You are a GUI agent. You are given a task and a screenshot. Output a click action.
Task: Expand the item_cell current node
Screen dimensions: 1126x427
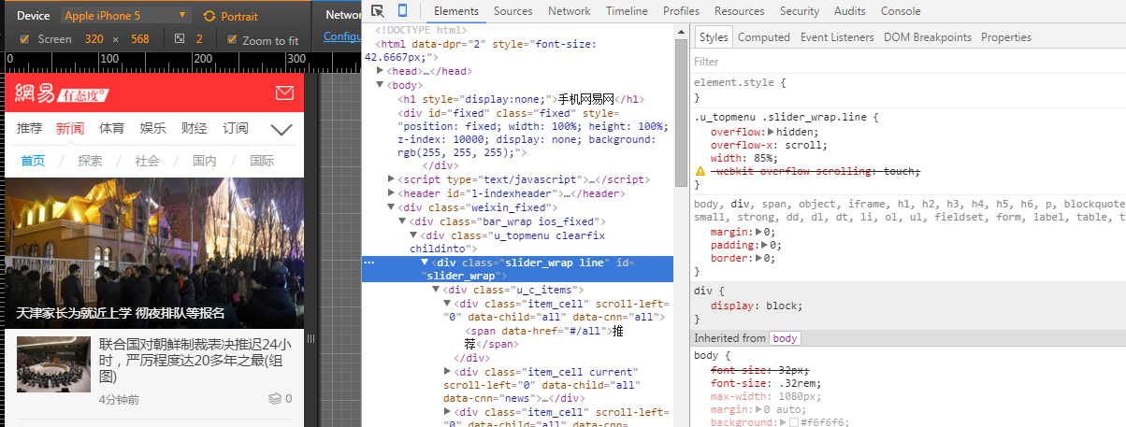pyautogui.click(x=447, y=371)
